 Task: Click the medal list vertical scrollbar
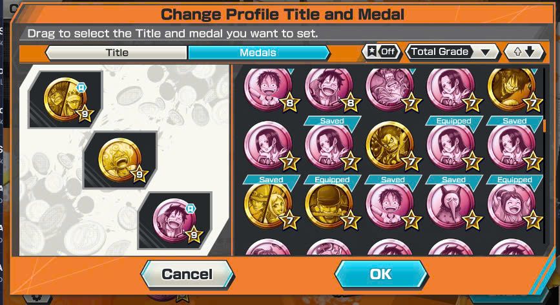tap(544, 156)
